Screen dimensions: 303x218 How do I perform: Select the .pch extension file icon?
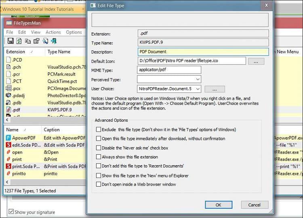(8, 67)
